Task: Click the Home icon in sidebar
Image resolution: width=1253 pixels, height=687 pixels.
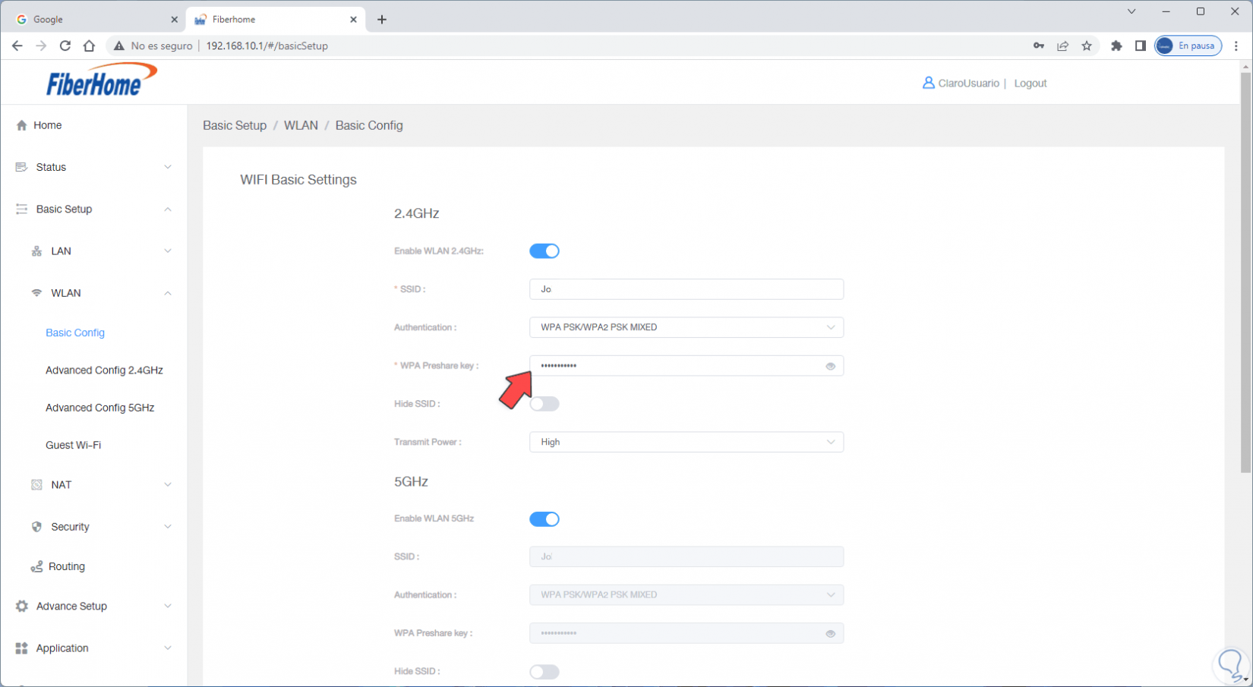Action: tap(21, 125)
